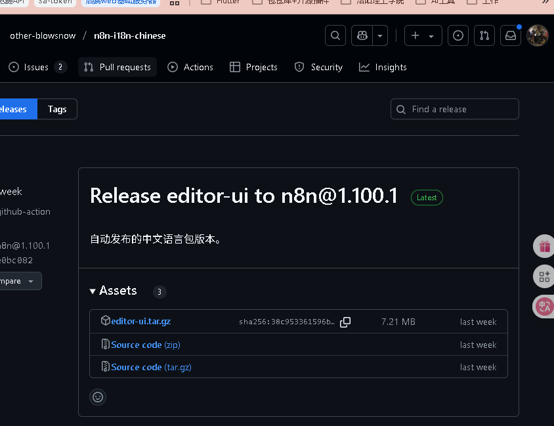Click the floating translate icon on the right

pyautogui.click(x=543, y=306)
